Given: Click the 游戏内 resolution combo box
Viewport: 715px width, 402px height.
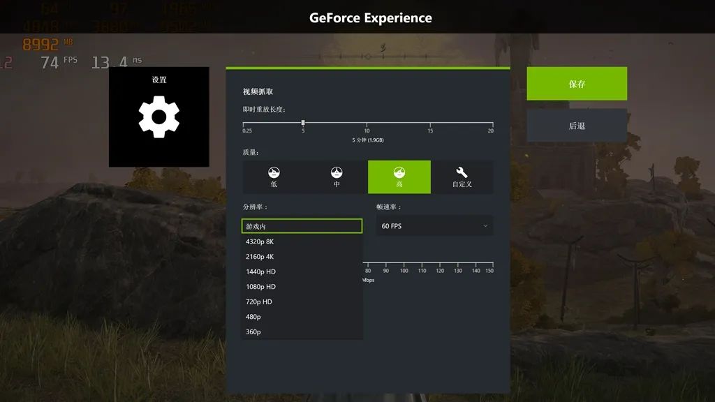Looking at the screenshot, I should pyautogui.click(x=302, y=226).
